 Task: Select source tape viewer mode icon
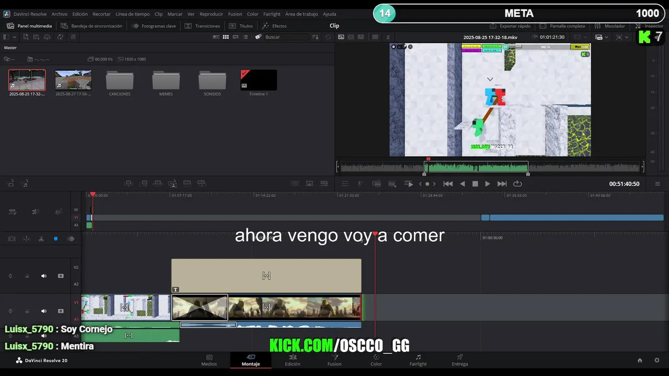tap(351, 37)
